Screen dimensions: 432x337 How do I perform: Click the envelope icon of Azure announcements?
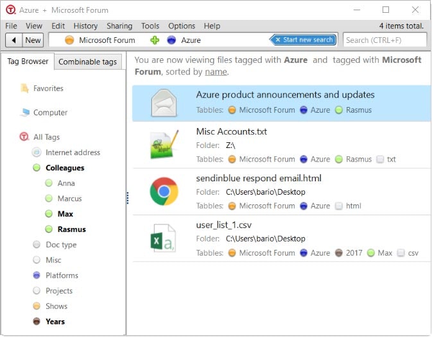pyautogui.click(x=164, y=103)
